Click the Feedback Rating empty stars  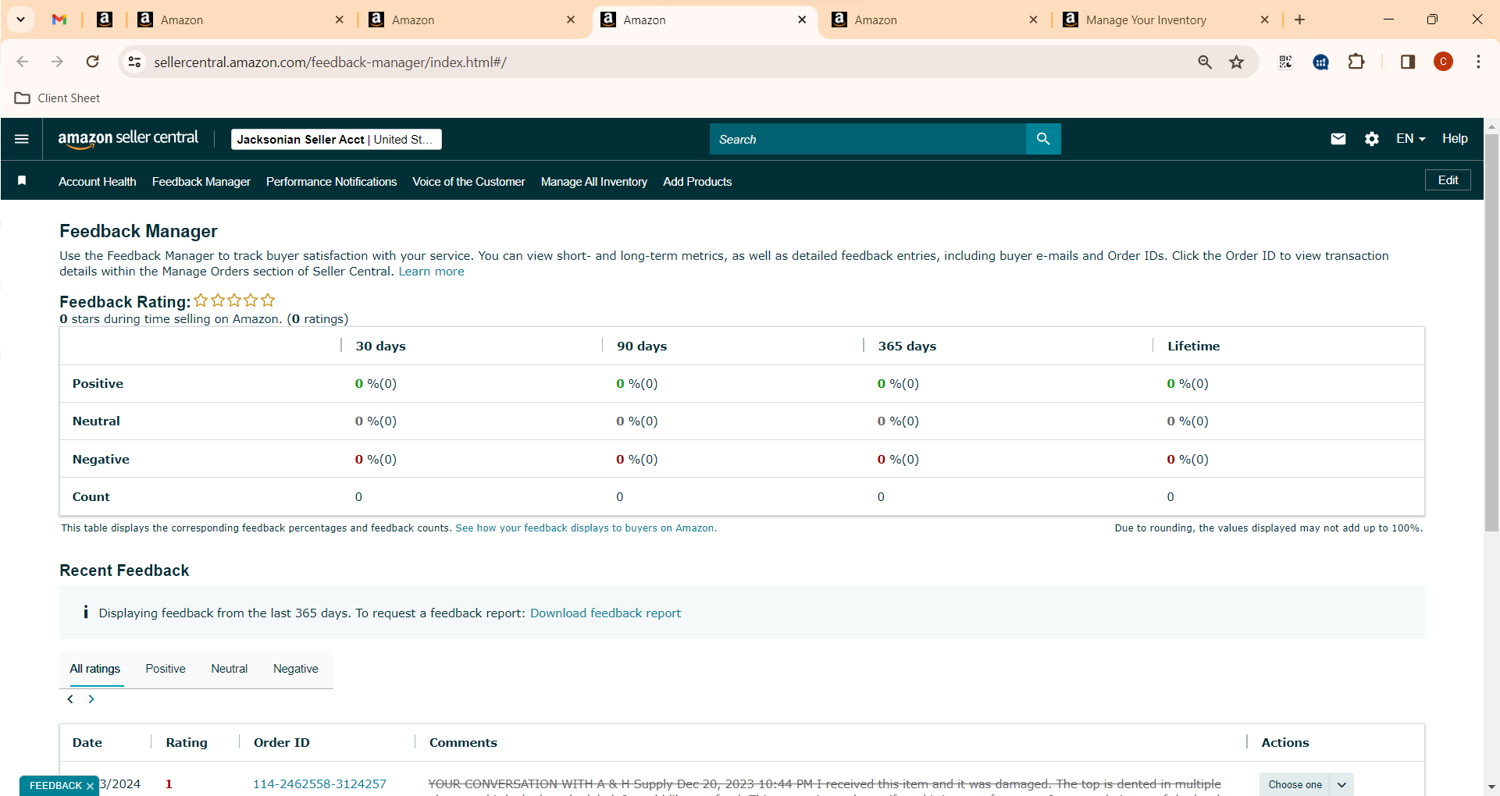[234, 300]
